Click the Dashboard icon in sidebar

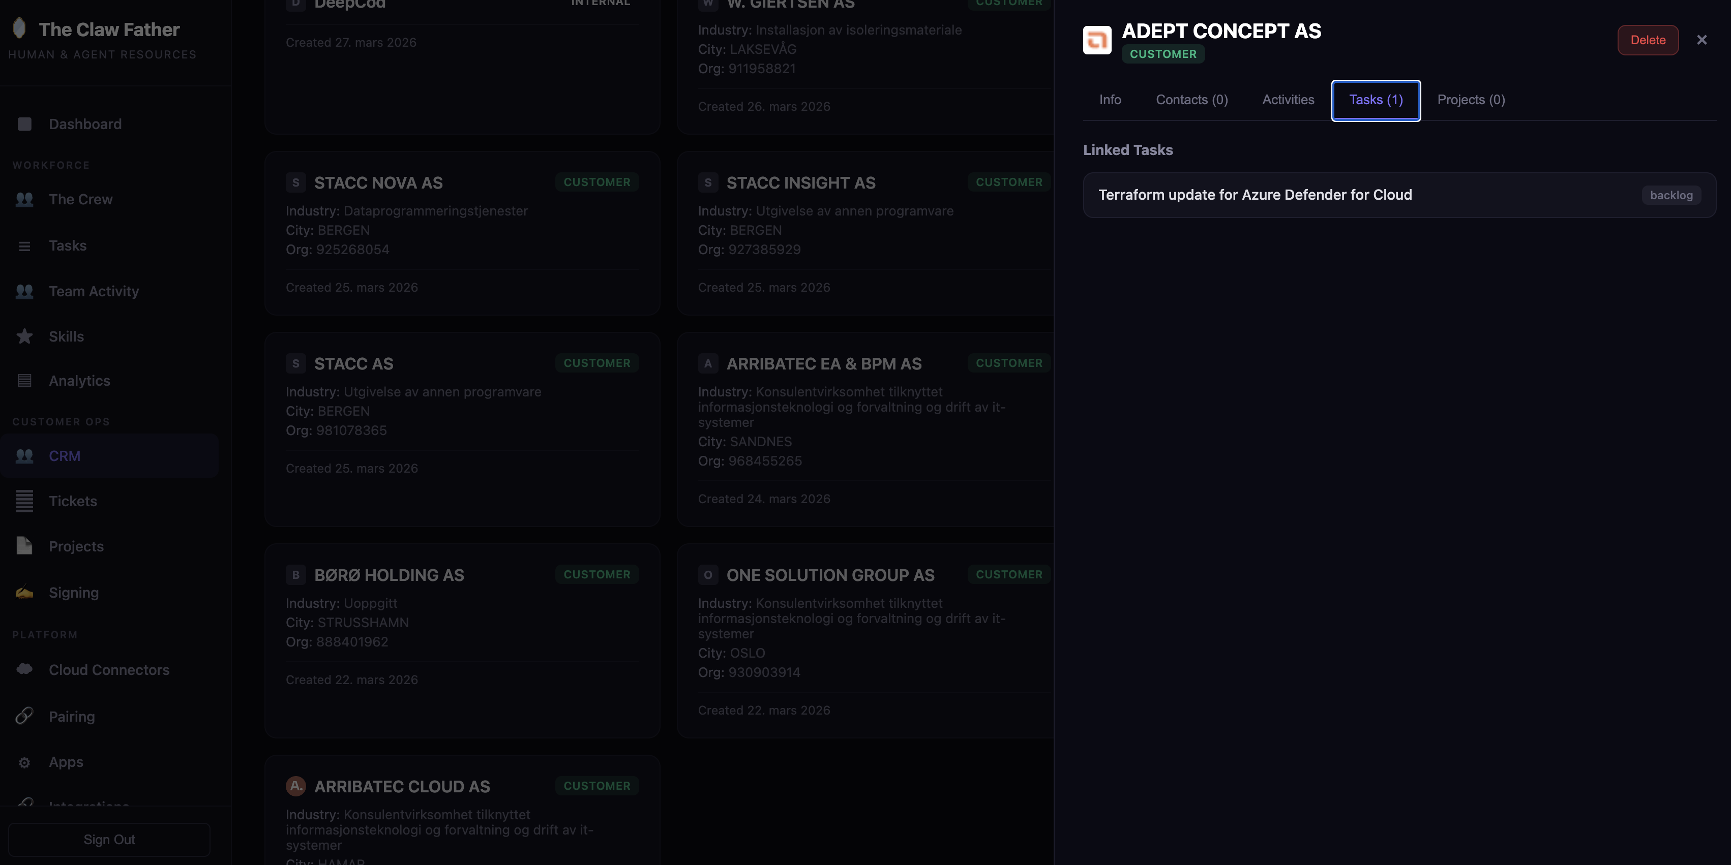click(24, 124)
